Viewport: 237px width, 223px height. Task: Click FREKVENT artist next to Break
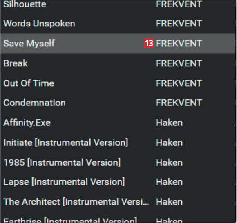coord(179,63)
